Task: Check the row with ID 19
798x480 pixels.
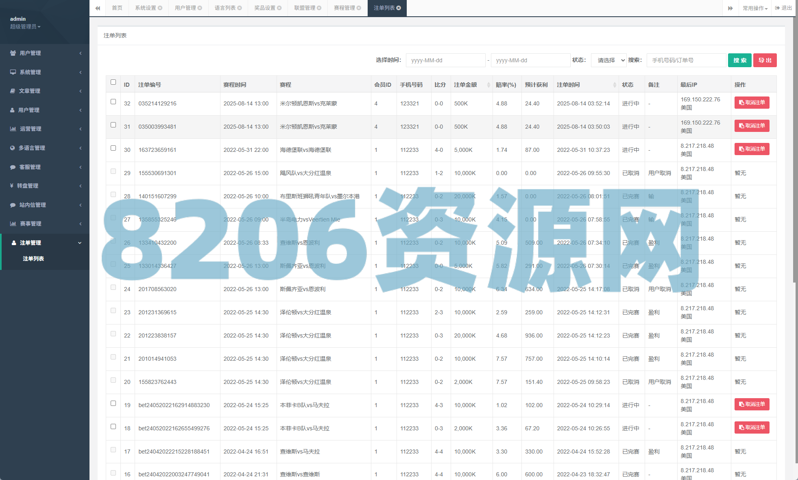Action: pos(113,403)
